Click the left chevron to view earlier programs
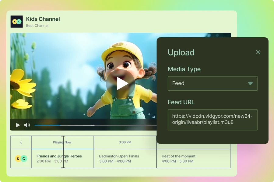Screen dimensions: 274x182 (x=20, y=142)
